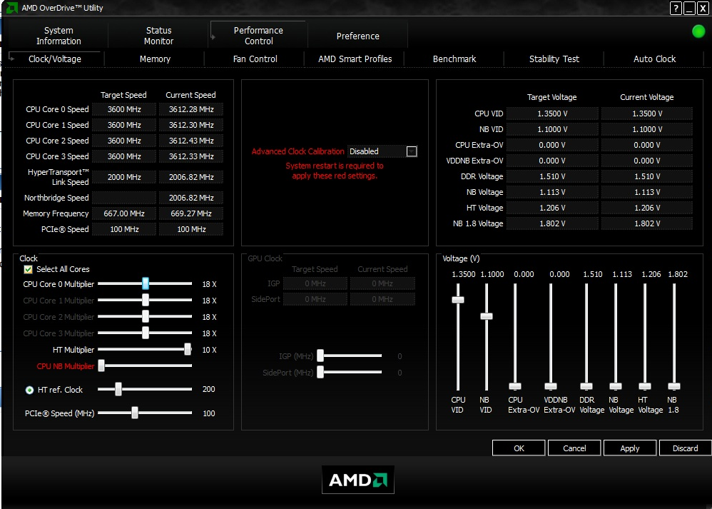Go to the Benchmark sub-tab
Screen dimensions: 712x509
[454, 59]
